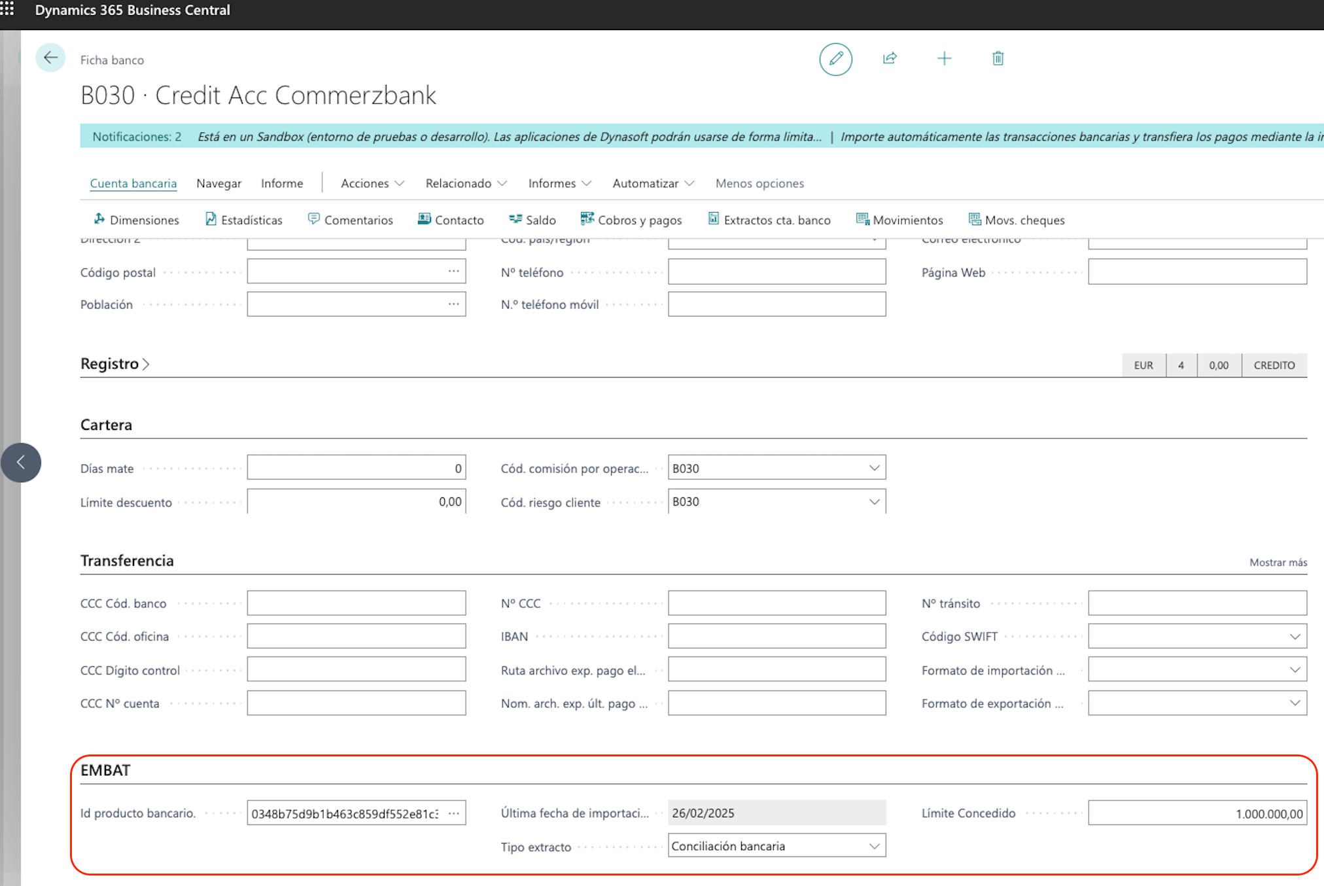Open Movs. cheques action
The height and width of the screenshot is (886, 1324).
pyautogui.click(x=1017, y=220)
